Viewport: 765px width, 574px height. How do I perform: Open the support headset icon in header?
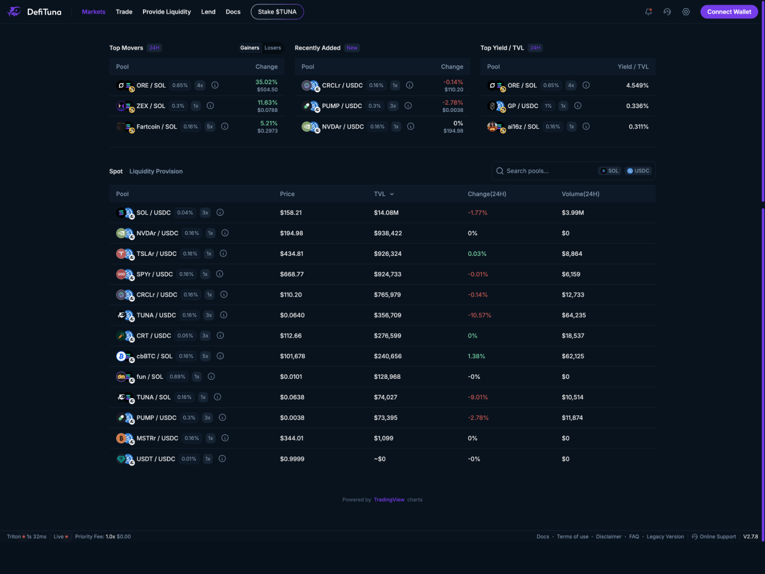pos(667,11)
